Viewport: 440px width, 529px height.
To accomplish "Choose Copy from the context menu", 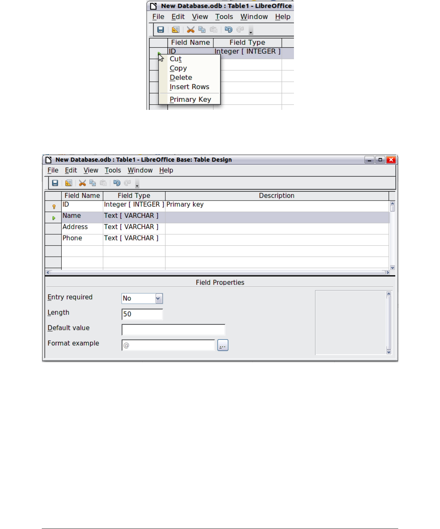I will [x=189, y=68].
